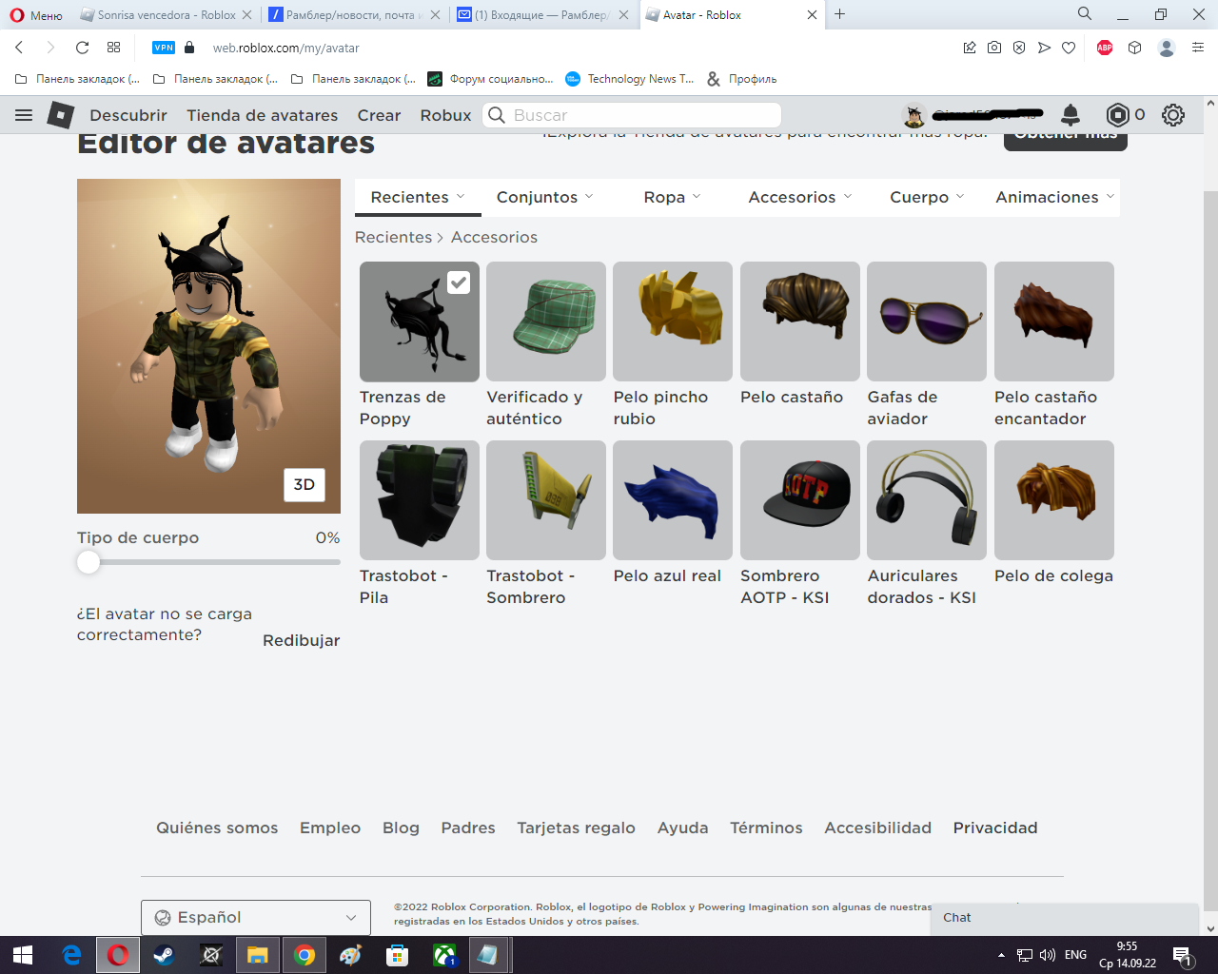The height and width of the screenshot is (974, 1218).
Task: Open the speed dial grid icon
Action: [x=113, y=48]
